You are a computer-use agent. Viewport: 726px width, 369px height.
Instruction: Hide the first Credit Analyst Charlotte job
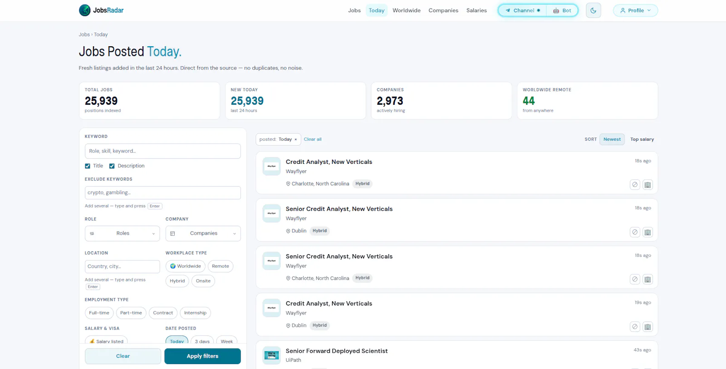coord(635,185)
